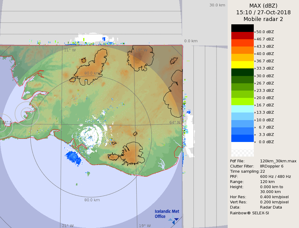Select the 15:10 / 27-Oct-2018 timestamp
This screenshot has height=228, width=299.
tap(263, 12)
